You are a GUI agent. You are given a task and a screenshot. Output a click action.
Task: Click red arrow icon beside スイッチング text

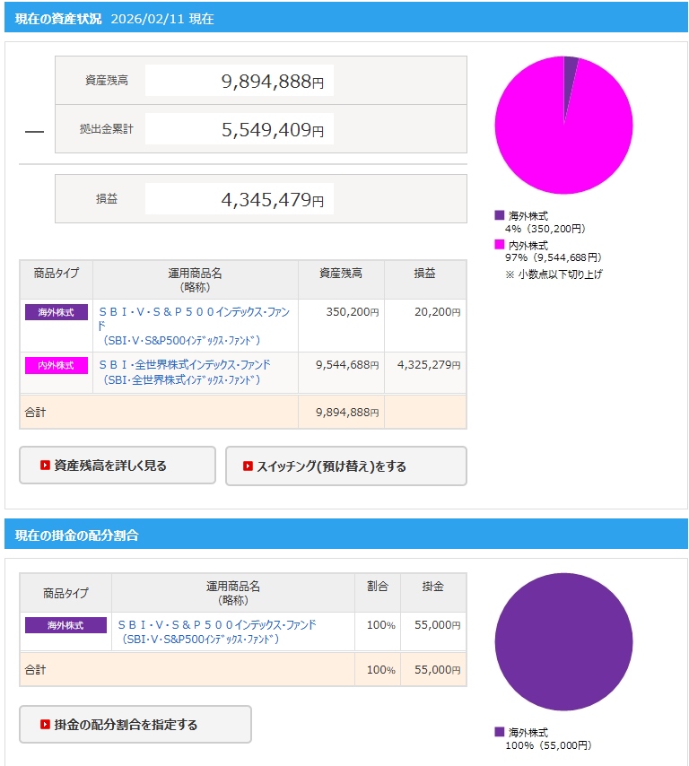click(x=248, y=466)
